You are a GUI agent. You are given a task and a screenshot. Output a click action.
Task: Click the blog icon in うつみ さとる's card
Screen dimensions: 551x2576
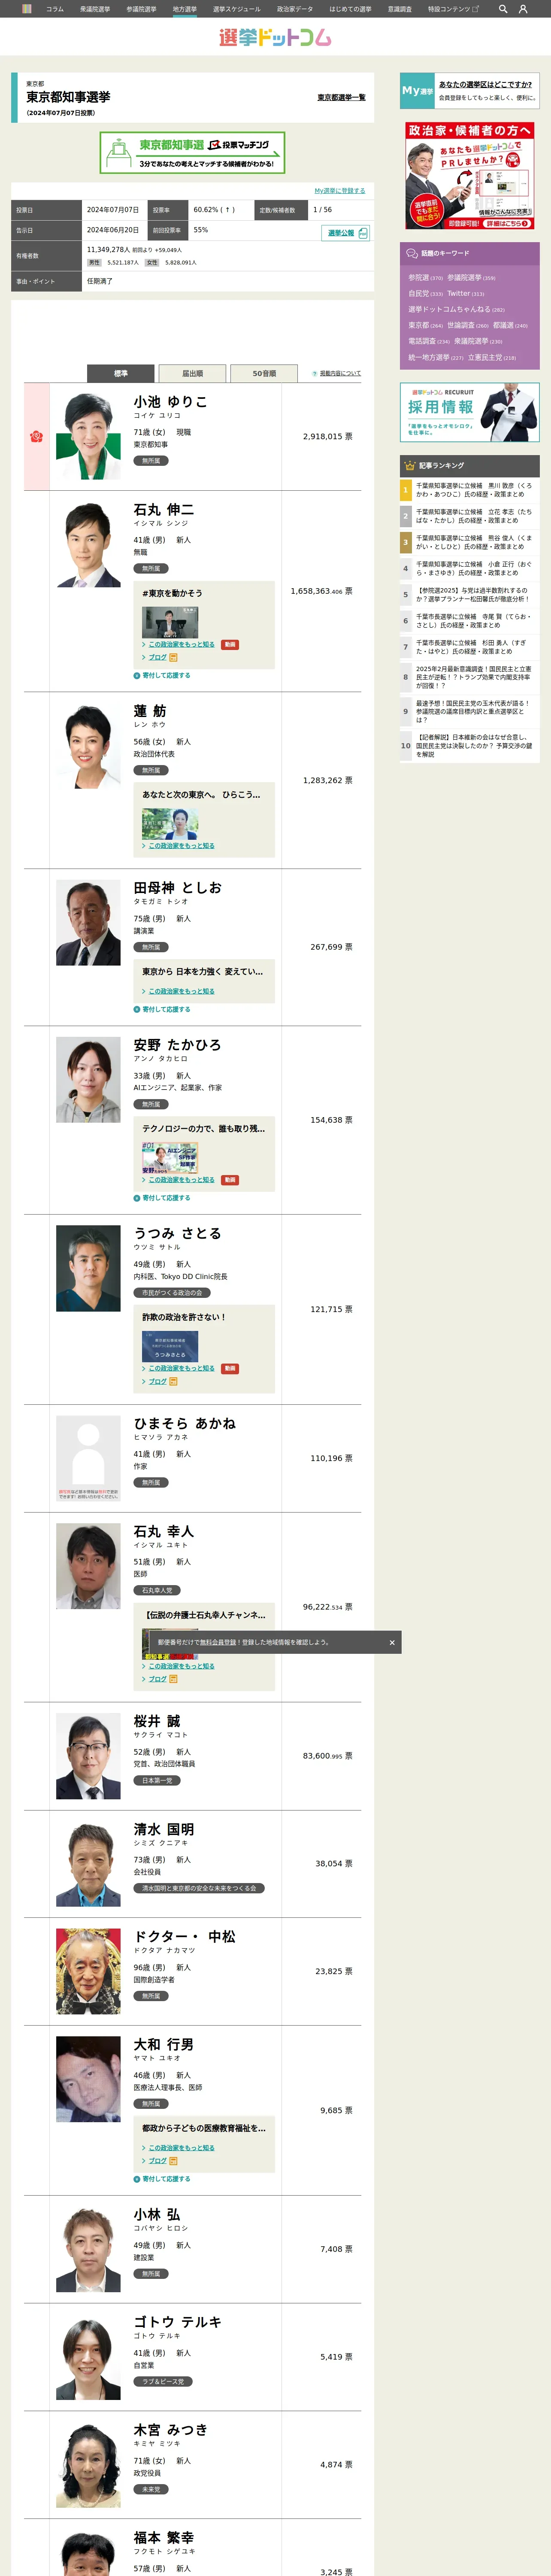click(x=173, y=1381)
